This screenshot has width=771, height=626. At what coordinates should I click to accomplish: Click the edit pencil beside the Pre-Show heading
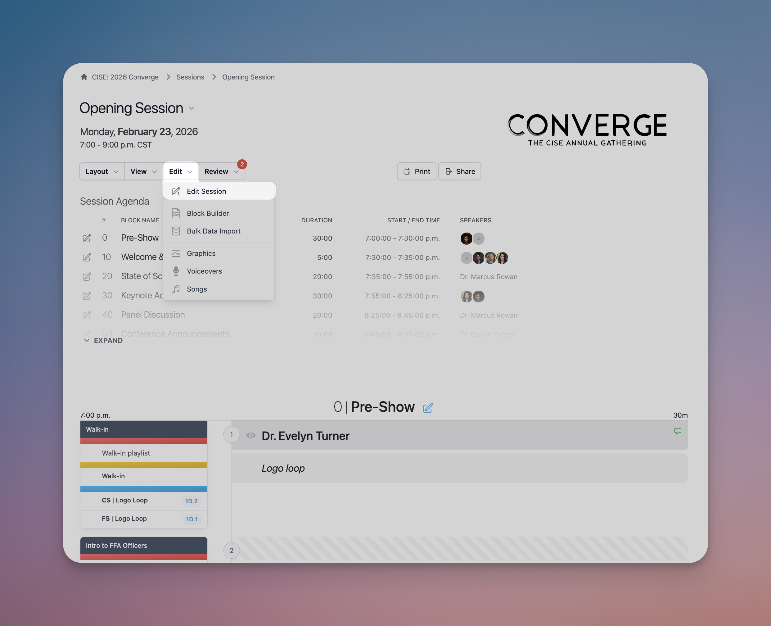(x=428, y=408)
